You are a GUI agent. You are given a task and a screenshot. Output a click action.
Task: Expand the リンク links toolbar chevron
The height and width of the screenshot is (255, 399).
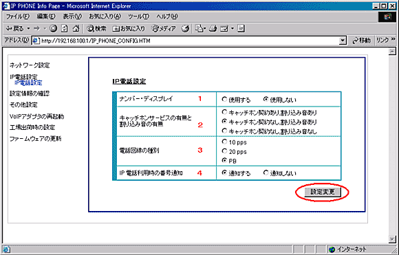click(393, 40)
